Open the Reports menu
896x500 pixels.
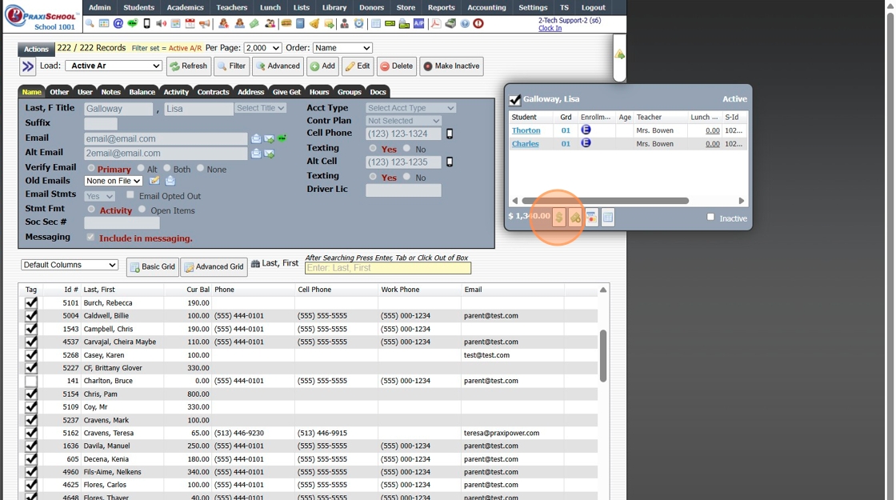click(x=441, y=7)
